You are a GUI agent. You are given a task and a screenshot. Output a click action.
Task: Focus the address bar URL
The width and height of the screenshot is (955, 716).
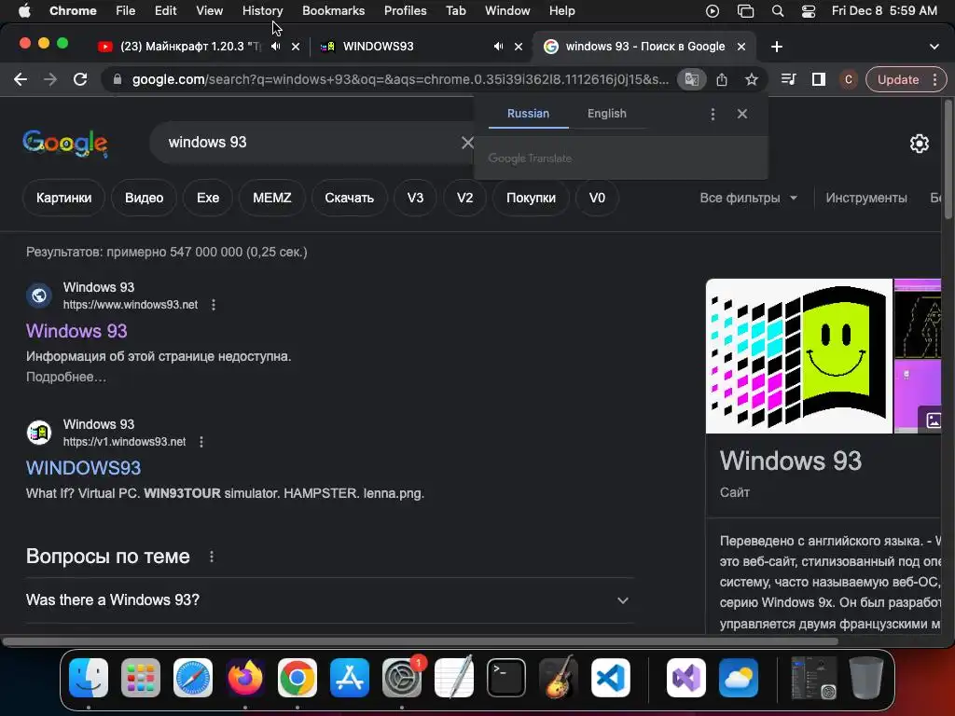[x=399, y=79]
